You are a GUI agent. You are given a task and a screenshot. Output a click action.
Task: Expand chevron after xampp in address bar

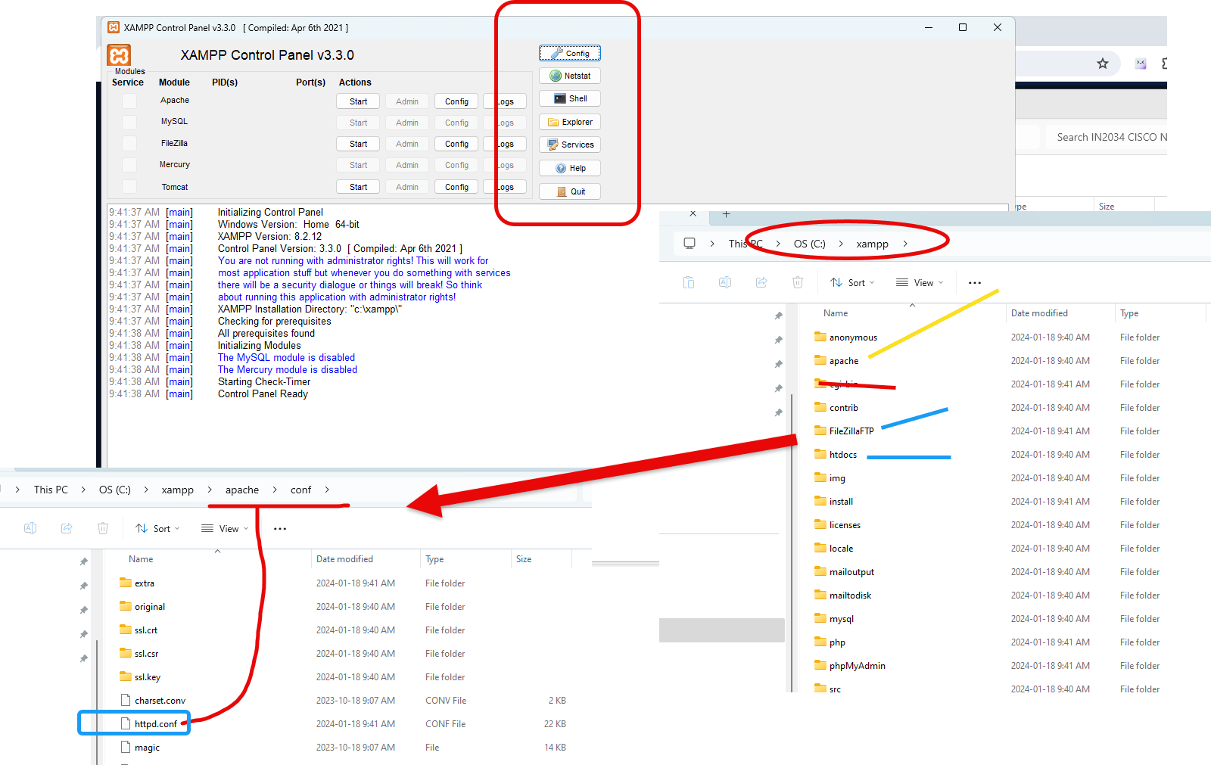905,244
